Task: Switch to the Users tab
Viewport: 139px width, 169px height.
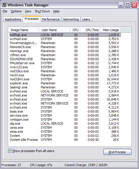Action: pyautogui.click(x=86, y=19)
